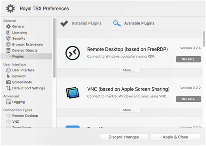This screenshot has height=146, width=206.
Task: Click the Remote Desktop connection type icon
Action: pyautogui.click(x=8, y=116)
